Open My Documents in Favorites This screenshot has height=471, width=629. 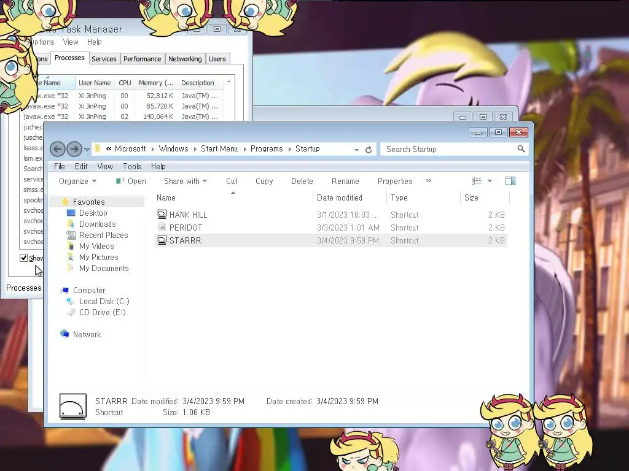pyautogui.click(x=103, y=268)
